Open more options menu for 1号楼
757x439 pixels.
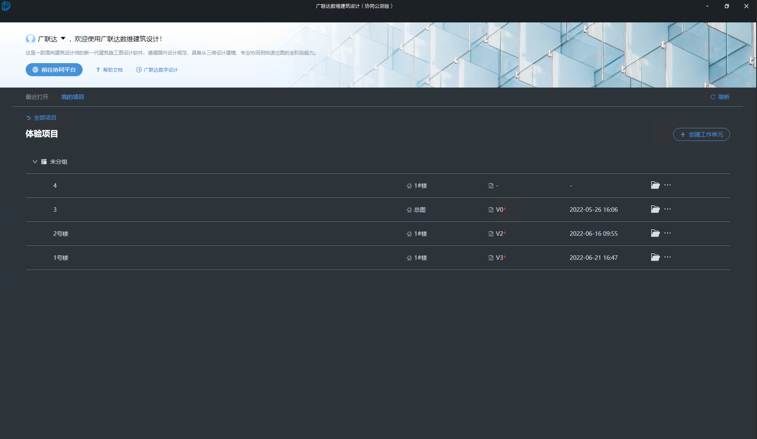[667, 257]
